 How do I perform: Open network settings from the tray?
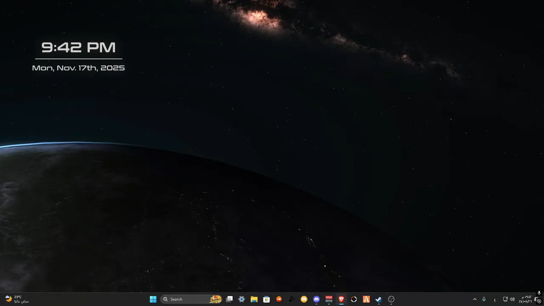point(505,299)
